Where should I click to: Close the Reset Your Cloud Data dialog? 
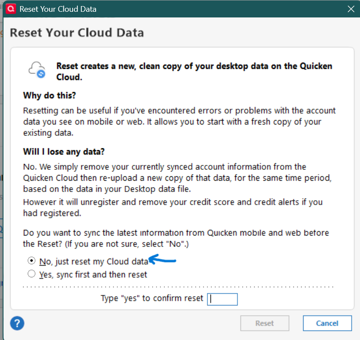[x=350, y=9]
